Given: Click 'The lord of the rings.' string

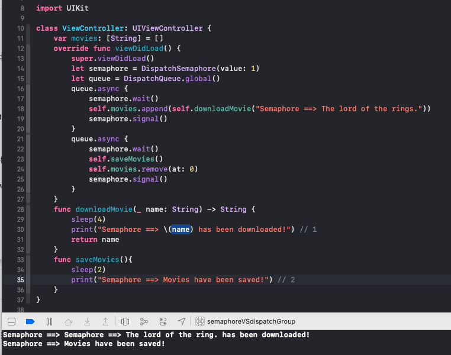Looking at the screenshot, I should (x=369, y=109).
